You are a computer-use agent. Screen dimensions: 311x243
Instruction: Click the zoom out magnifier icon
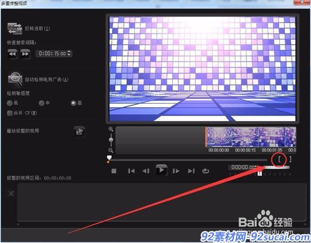point(111,150)
